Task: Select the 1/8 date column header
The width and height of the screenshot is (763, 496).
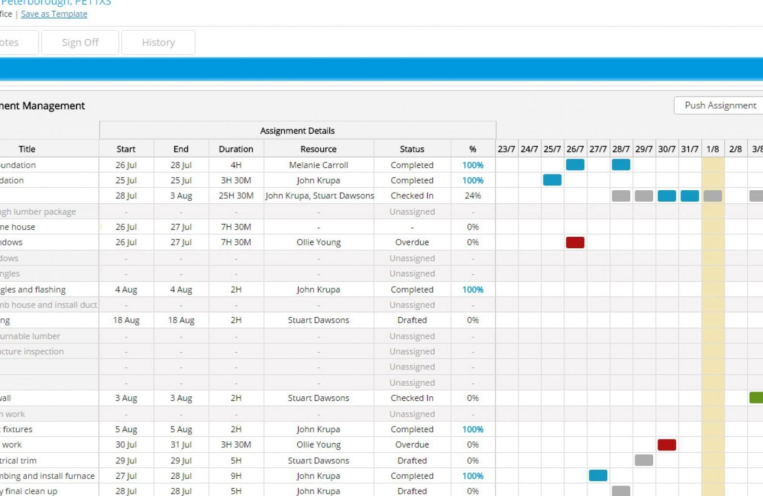Action: coord(712,149)
